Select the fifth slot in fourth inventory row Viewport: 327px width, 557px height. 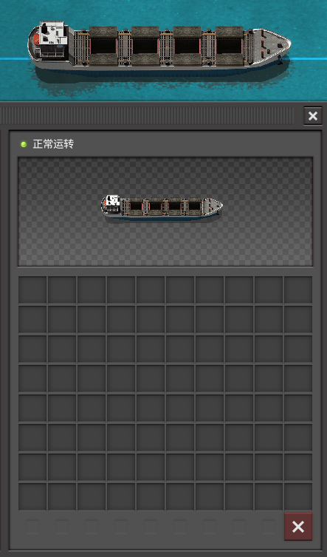coord(151,378)
